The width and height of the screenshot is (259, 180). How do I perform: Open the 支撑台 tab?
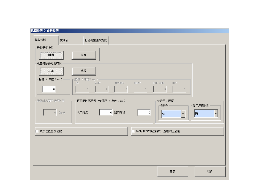[71, 40]
